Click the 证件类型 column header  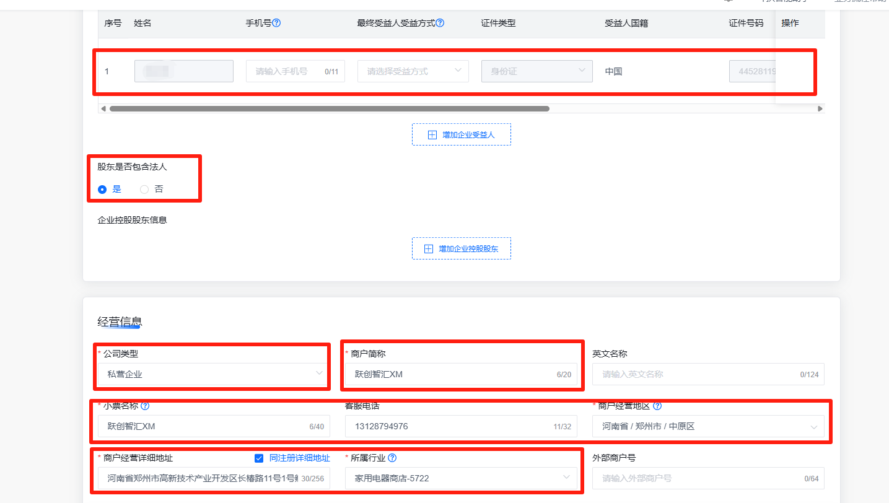[498, 23]
